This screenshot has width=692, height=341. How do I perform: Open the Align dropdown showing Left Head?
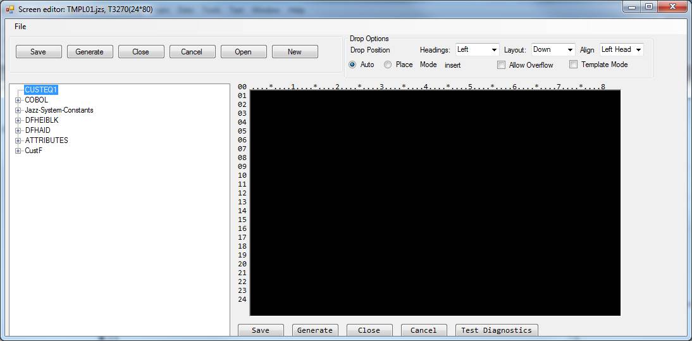[x=621, y=50]
